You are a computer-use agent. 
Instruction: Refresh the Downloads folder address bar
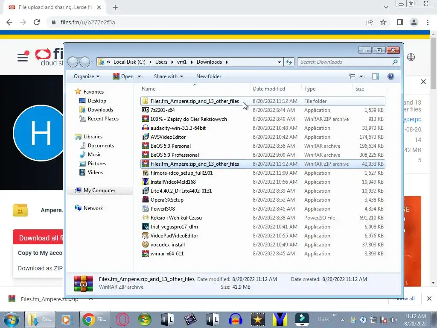(289, 62)
